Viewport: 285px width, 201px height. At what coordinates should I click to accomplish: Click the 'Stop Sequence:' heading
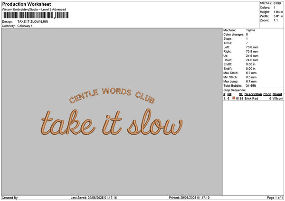pyautogui.click(x=235, y=90)
